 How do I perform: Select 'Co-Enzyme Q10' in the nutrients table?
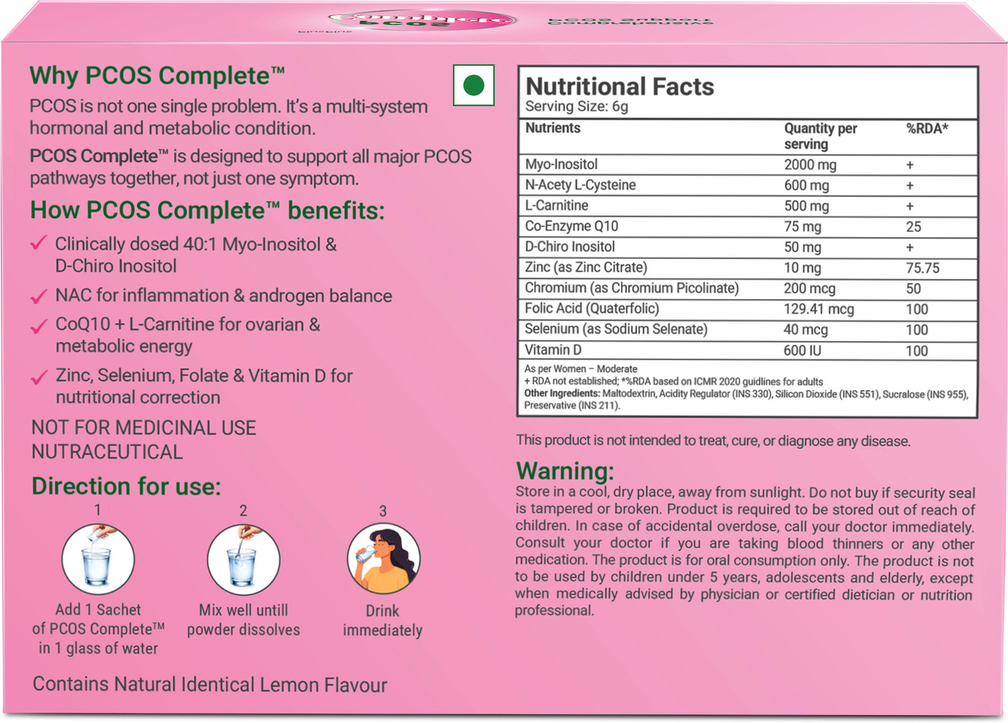pyautogui.click(x=572, y=226)
